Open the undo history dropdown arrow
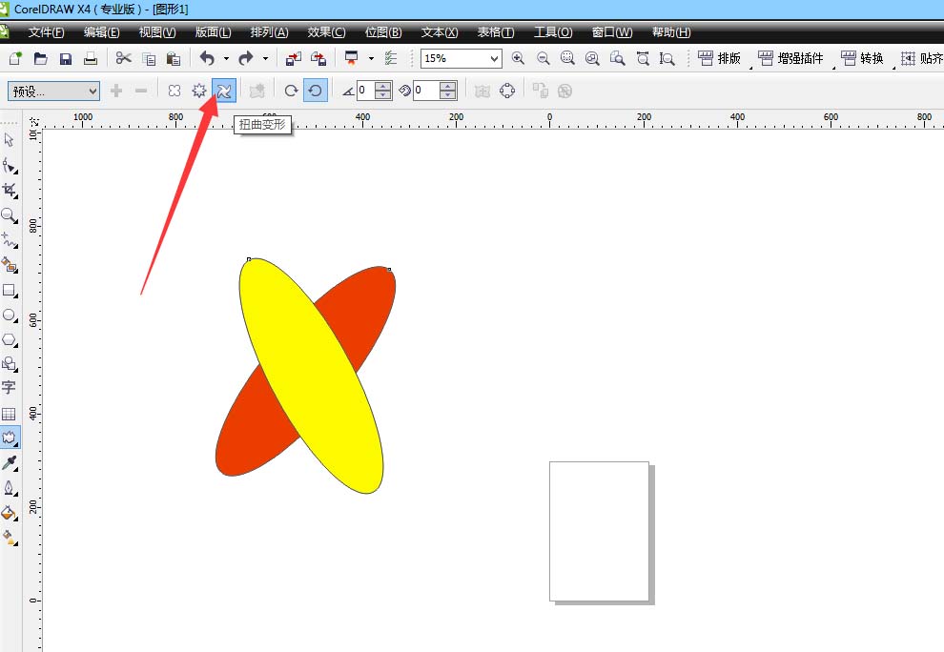Viewport: 944px width, 652px height. click(x=226, y=59)
